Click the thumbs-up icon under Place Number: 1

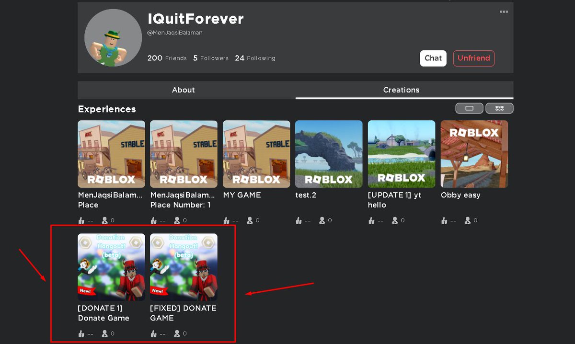pos(153,220)
